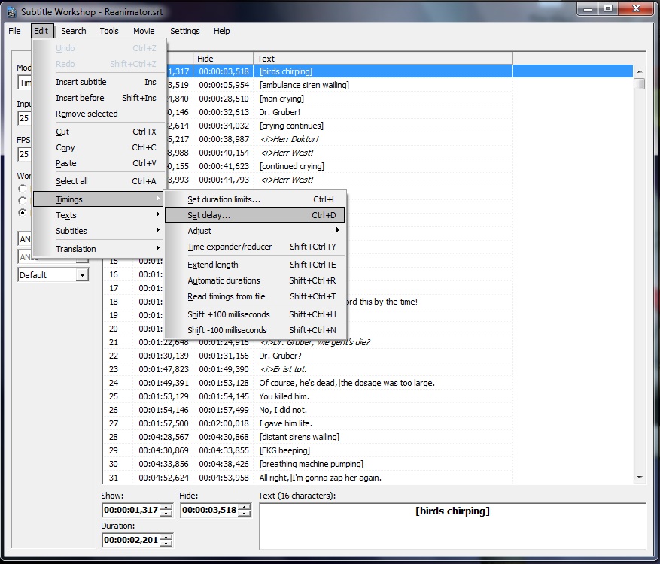This screenshot has width=660, height=564.
Task: Click Copy in the Edit menu
Action: [99, 147]
